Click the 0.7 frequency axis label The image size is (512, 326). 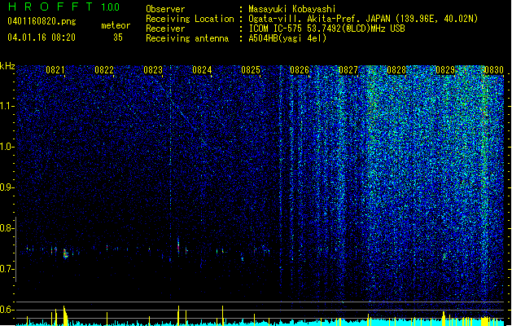pos(7,269)
